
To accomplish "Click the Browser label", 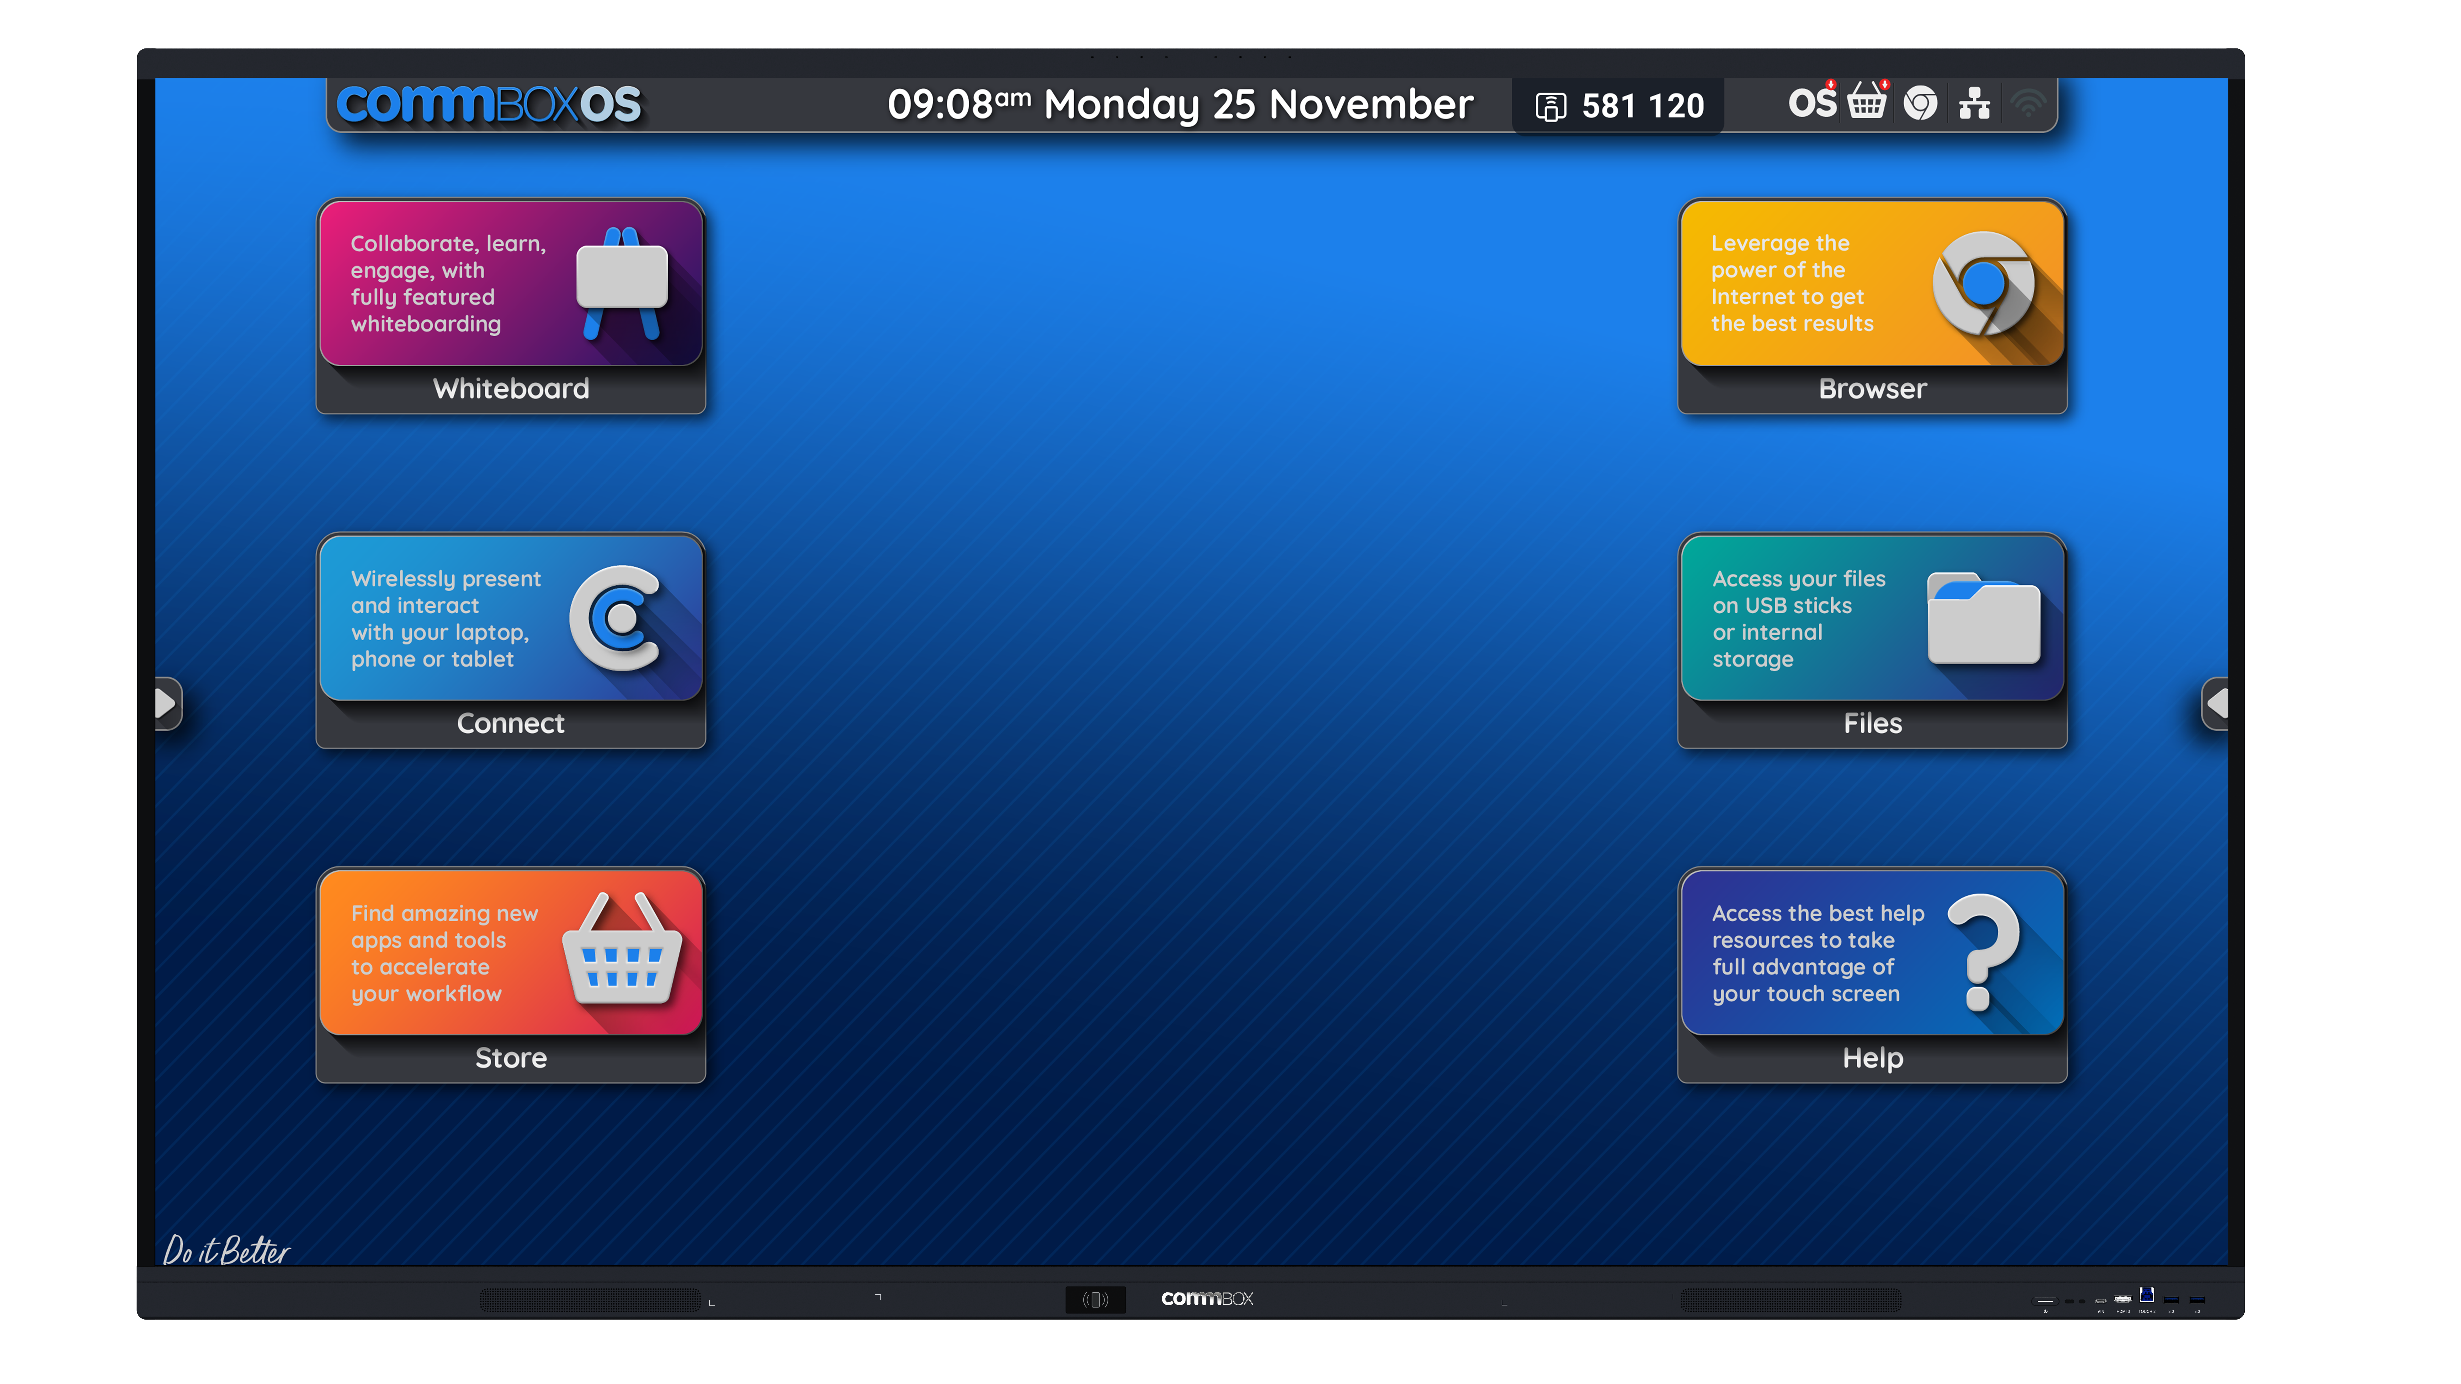I will 1872,389.
